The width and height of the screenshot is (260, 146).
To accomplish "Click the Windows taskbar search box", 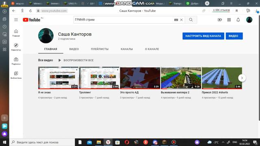I will (42, 142).
